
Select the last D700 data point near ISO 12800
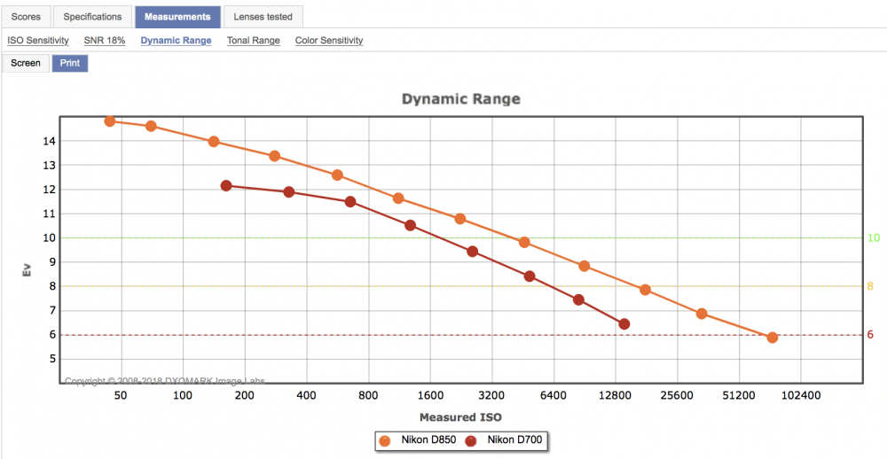[x=624, y=324]
